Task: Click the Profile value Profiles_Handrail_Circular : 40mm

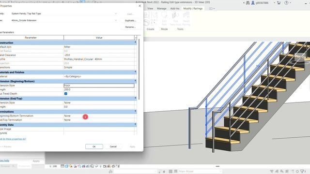Action: [x=99, y=59]
